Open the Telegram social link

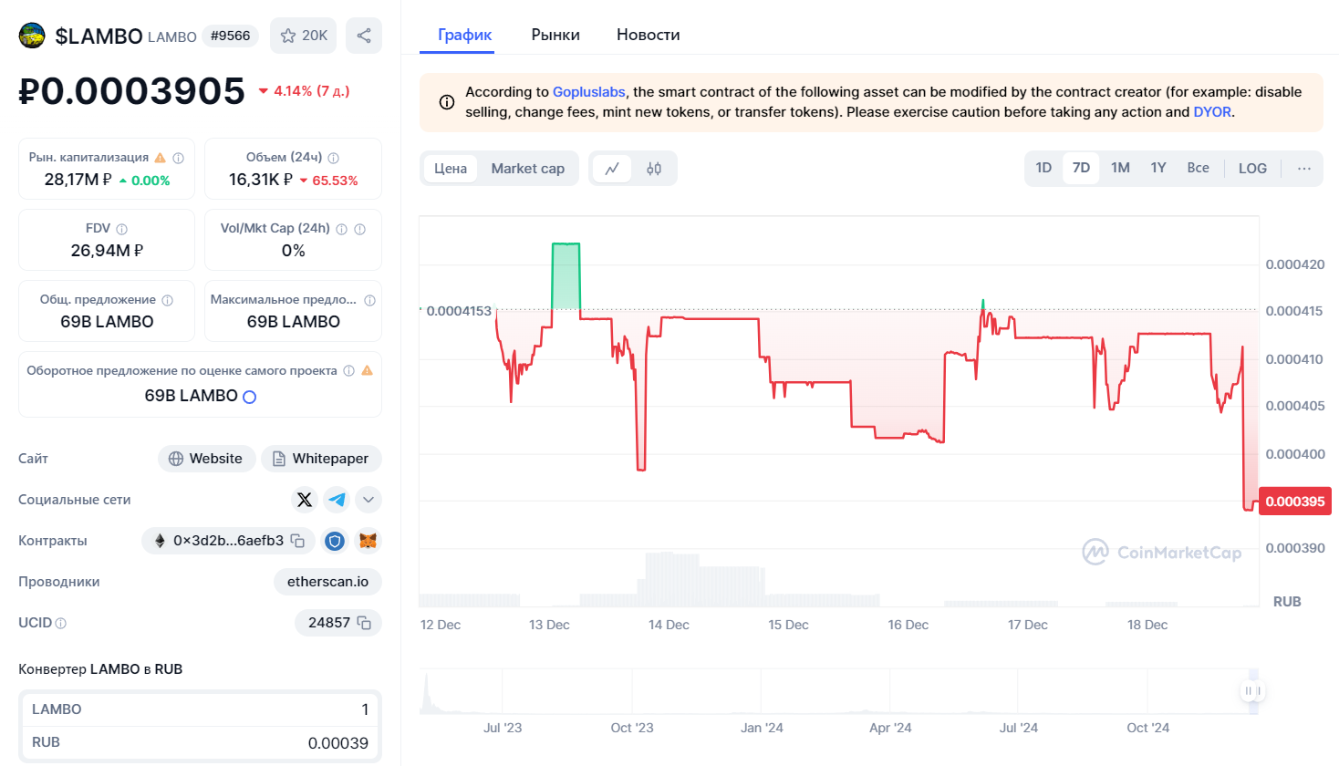click(x=337, y=500)
